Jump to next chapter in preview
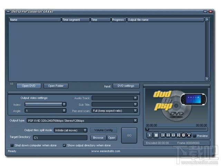 (x=179, y=135)
